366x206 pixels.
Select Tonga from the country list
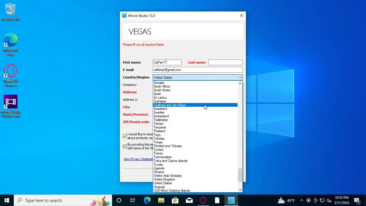tap(195, 142)
